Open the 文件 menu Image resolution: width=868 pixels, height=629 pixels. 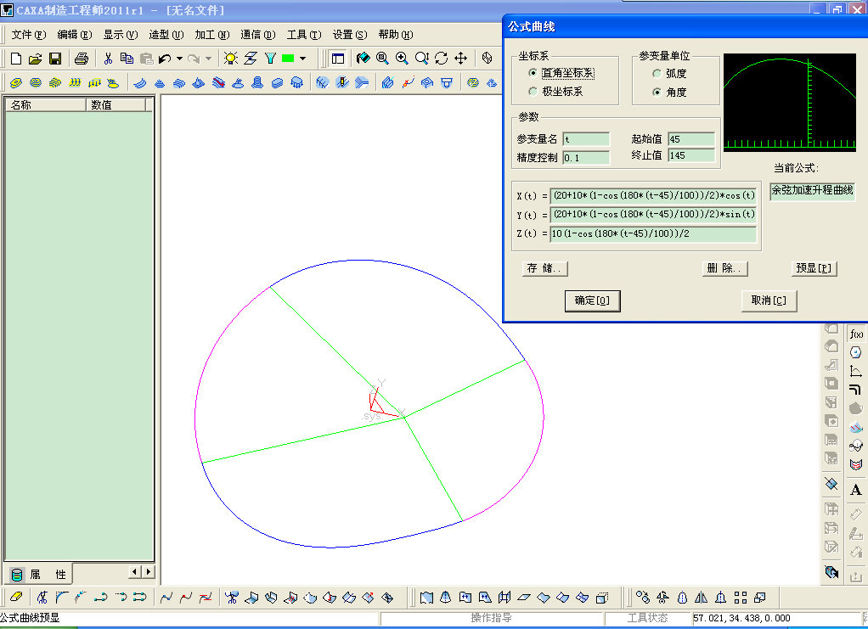click(x=28, y=34)
